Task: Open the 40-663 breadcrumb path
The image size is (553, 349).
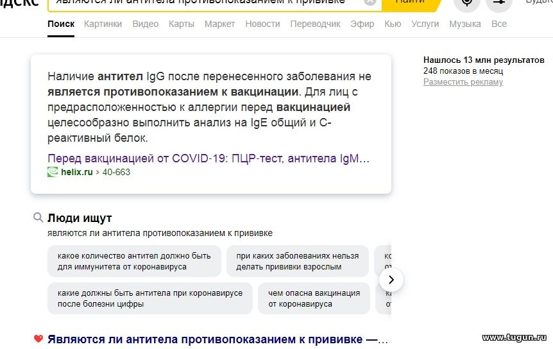Action: (116, 172)
